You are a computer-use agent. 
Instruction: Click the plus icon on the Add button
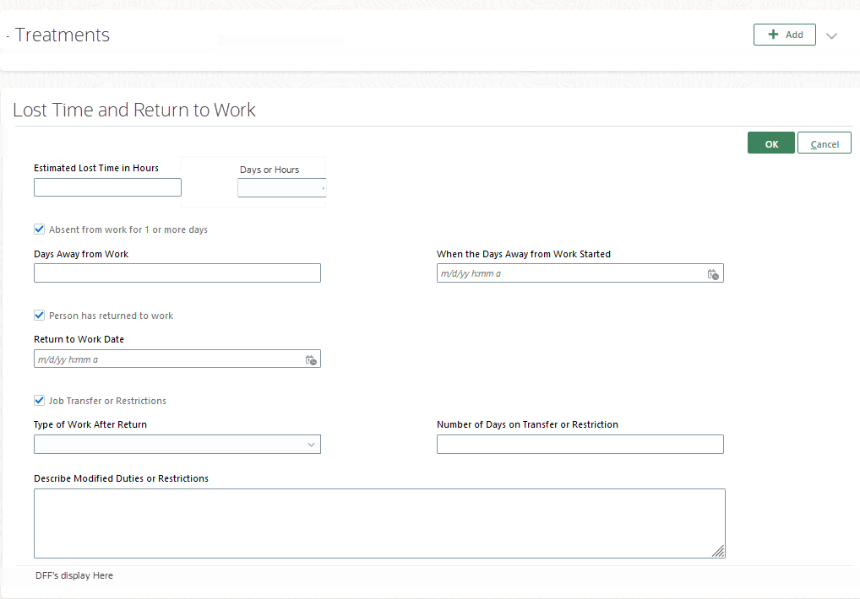[774, 35]
